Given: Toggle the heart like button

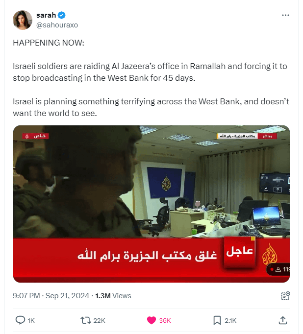Looking at the screenshot, I should [151, 320].
